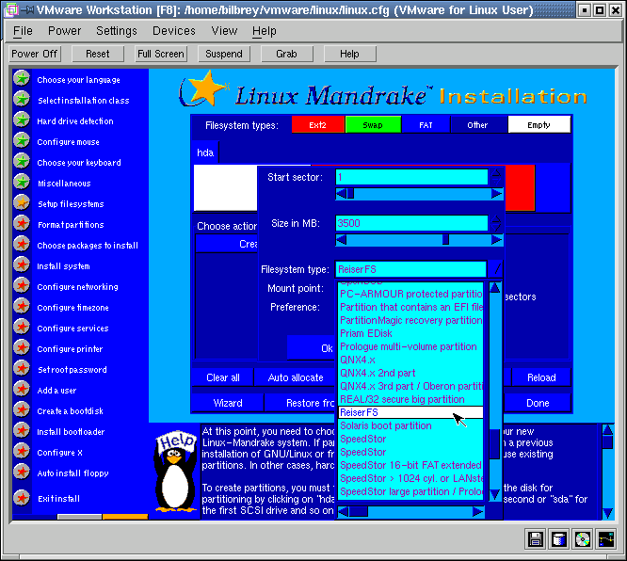This screenshot has height=561, width=627.
Task: Select the hda disk tab
Action: (x=205, y=152)
